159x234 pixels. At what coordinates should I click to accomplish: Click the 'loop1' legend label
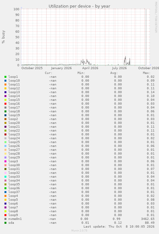tap(13, 77)
